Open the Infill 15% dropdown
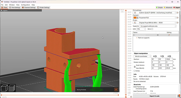Viewport: 181px width, 98px height. tap(141, 29)
